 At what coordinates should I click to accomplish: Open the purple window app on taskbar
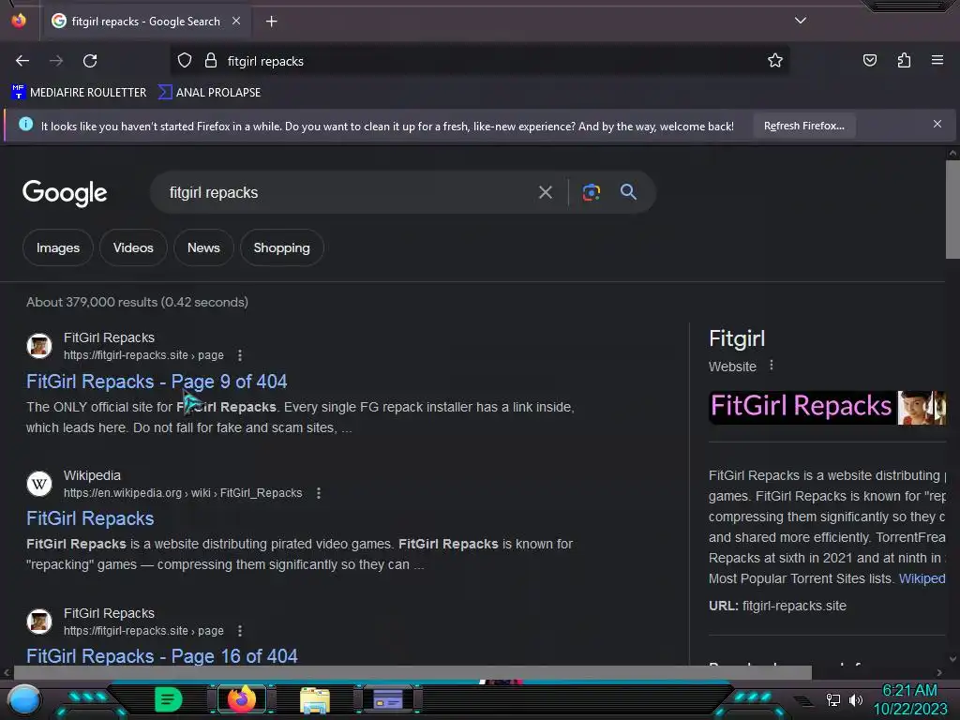pos(387,699)
